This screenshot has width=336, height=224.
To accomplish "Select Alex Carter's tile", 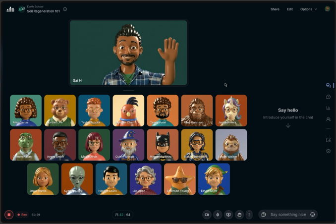I will 26,111.
